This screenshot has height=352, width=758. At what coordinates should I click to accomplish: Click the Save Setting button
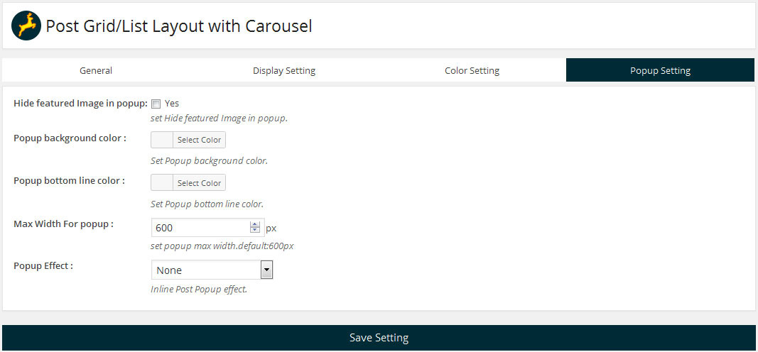click(379, 338)
